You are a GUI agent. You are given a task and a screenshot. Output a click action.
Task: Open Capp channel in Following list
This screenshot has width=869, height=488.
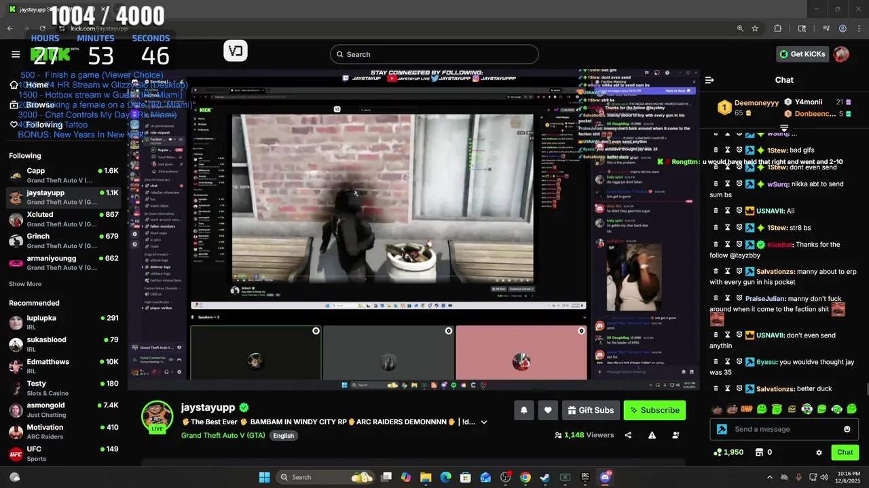[64, 175]
